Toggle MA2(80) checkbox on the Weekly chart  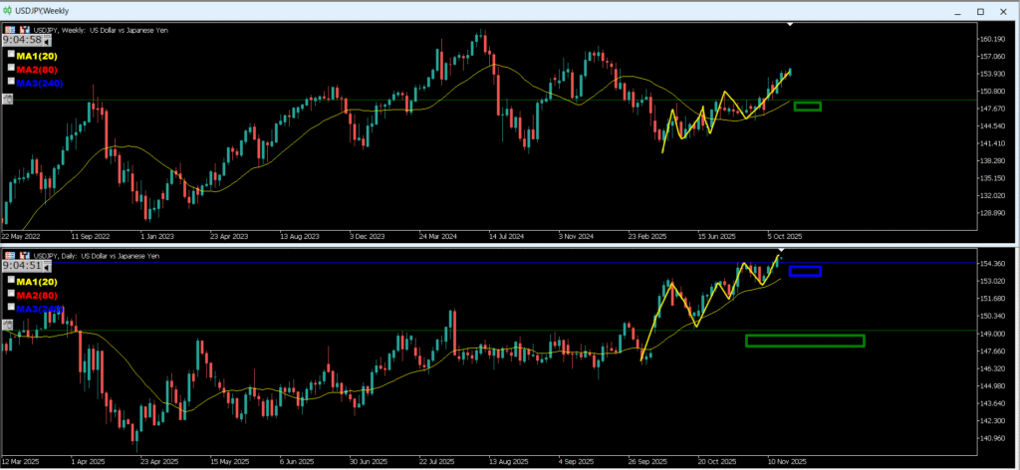tap(11, 67)
